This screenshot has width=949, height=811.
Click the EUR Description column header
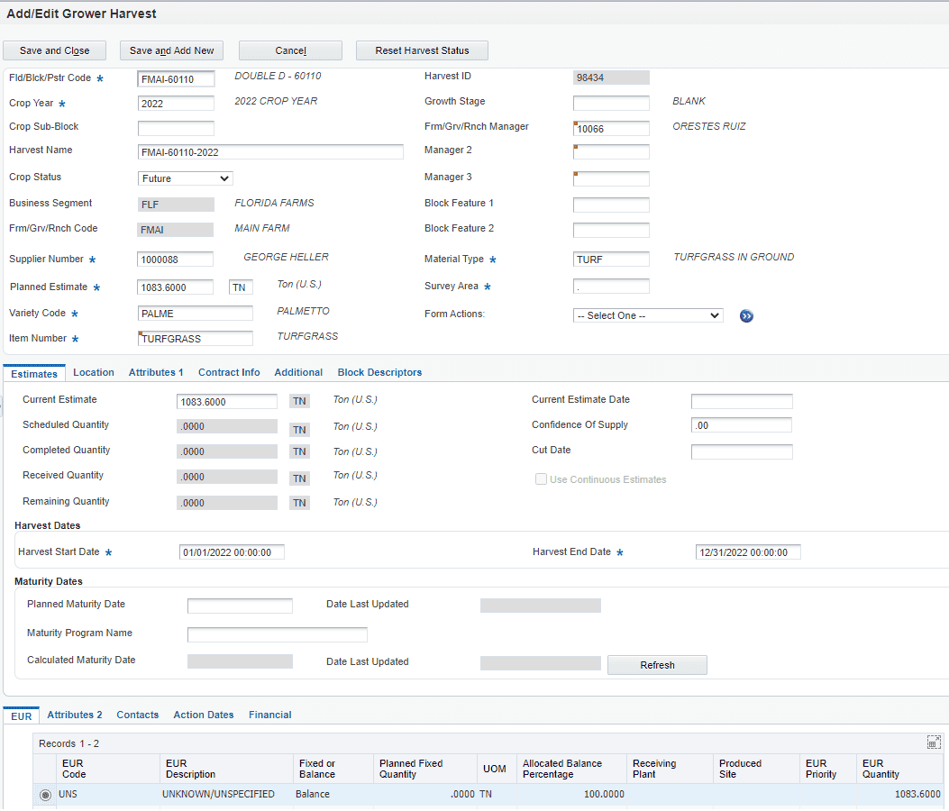(x=227, y=769)
